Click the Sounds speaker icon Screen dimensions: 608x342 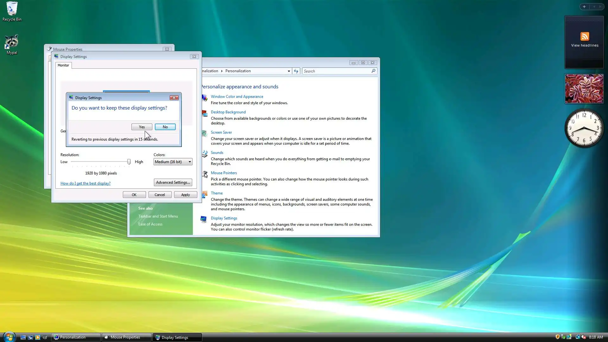click(x=205, y=154)
